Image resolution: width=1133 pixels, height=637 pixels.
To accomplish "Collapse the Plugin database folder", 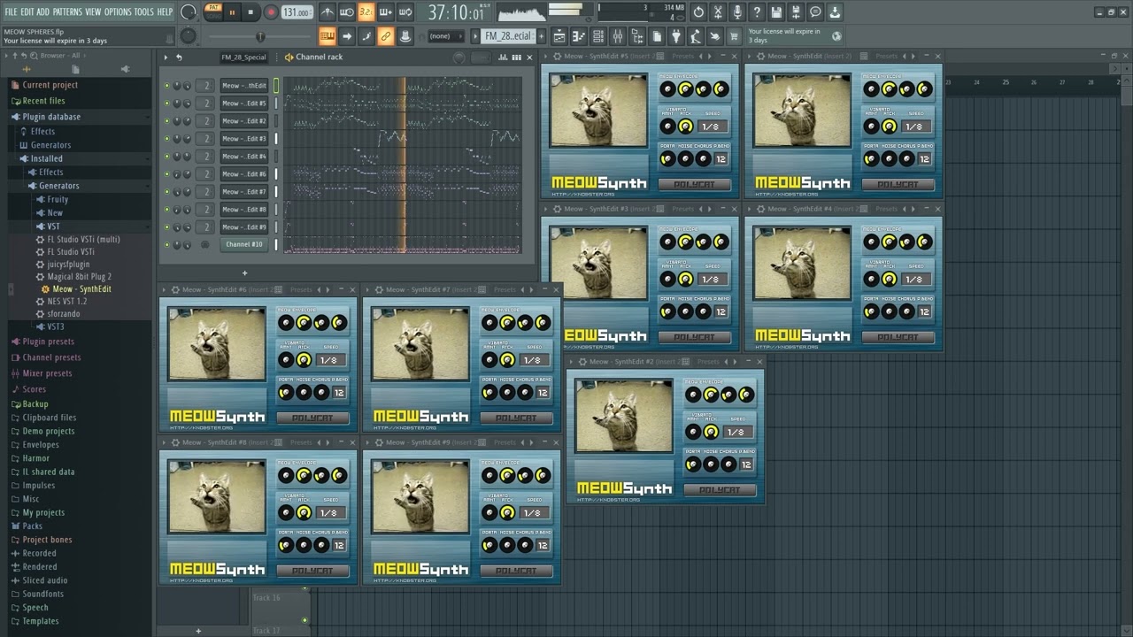I will [51, 117].
